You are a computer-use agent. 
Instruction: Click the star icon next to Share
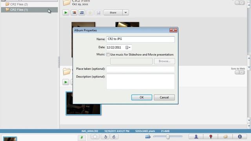point(90,13)
